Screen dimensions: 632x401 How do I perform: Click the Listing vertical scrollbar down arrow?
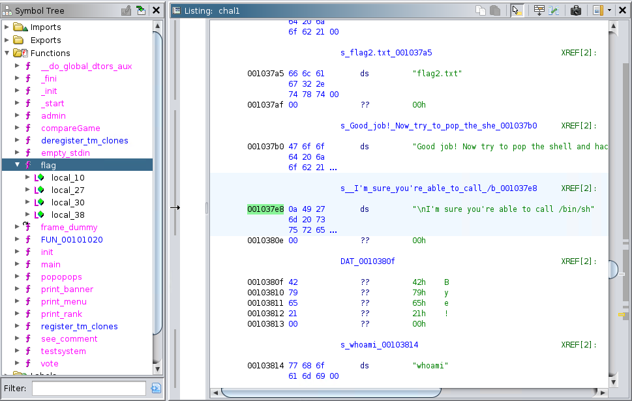613,381
